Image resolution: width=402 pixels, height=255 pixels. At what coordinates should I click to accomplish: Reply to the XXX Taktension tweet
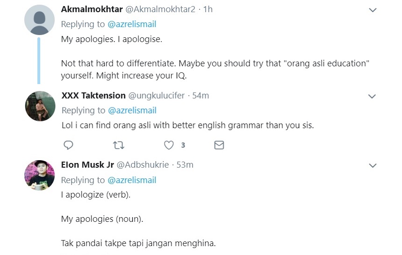[x=68, y=145]
